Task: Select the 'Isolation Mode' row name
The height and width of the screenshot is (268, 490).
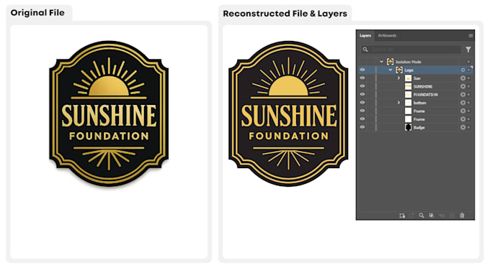Action: (x=408, y=62)
